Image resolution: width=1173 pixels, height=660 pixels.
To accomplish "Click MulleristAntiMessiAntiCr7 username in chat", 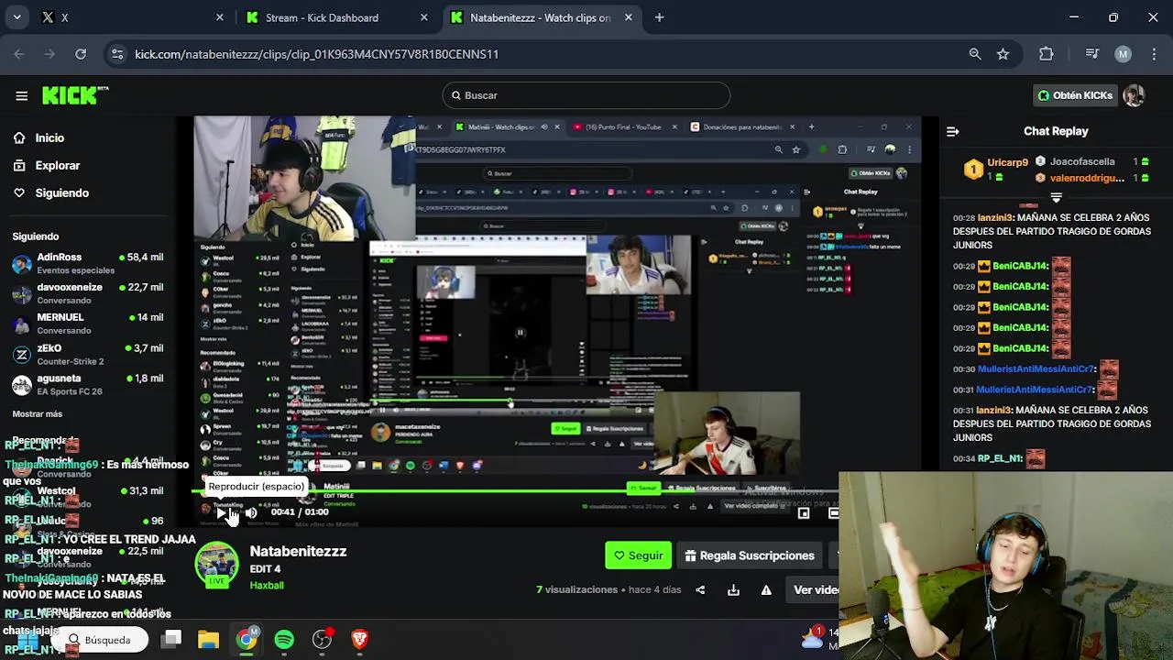I will pyautogui.click(x=1035, y=368).
